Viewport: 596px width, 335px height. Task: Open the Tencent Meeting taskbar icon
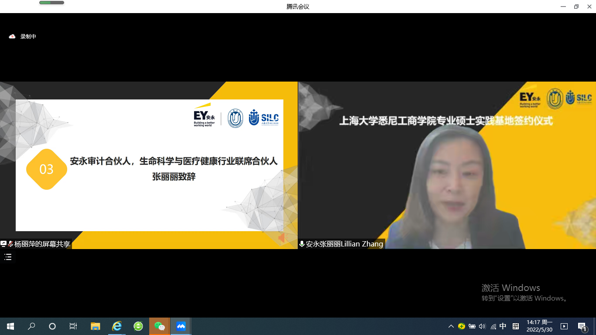(x=181, y=326)
